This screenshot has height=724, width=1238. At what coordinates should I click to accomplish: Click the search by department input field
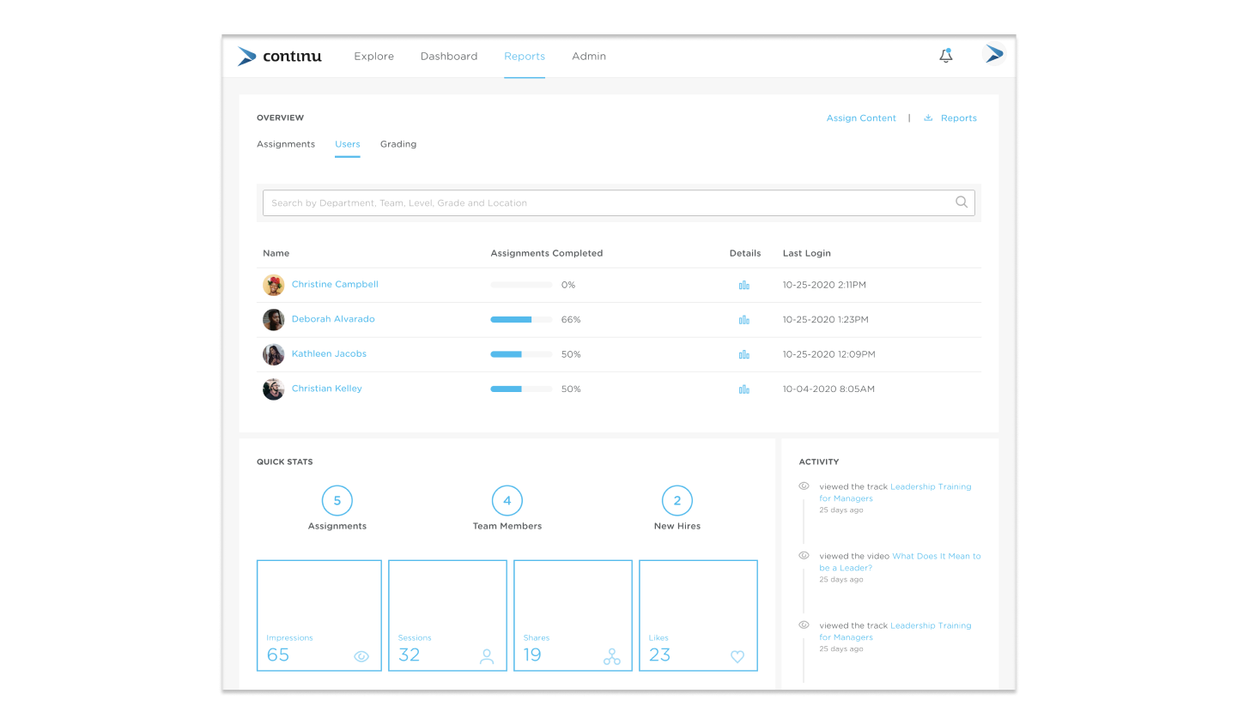pos(601,202)
